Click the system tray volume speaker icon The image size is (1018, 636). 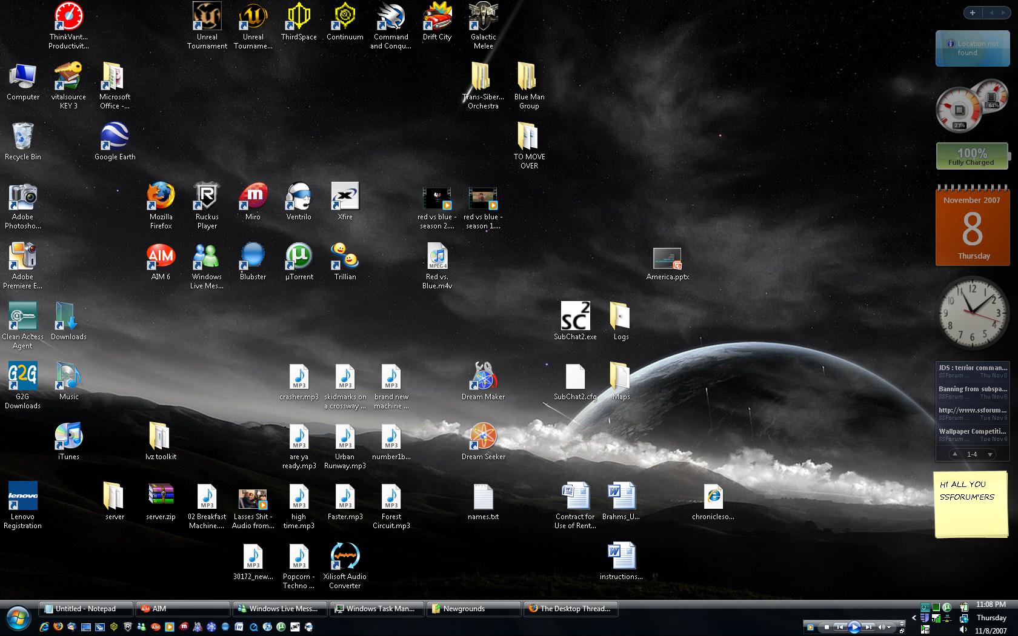963,630
